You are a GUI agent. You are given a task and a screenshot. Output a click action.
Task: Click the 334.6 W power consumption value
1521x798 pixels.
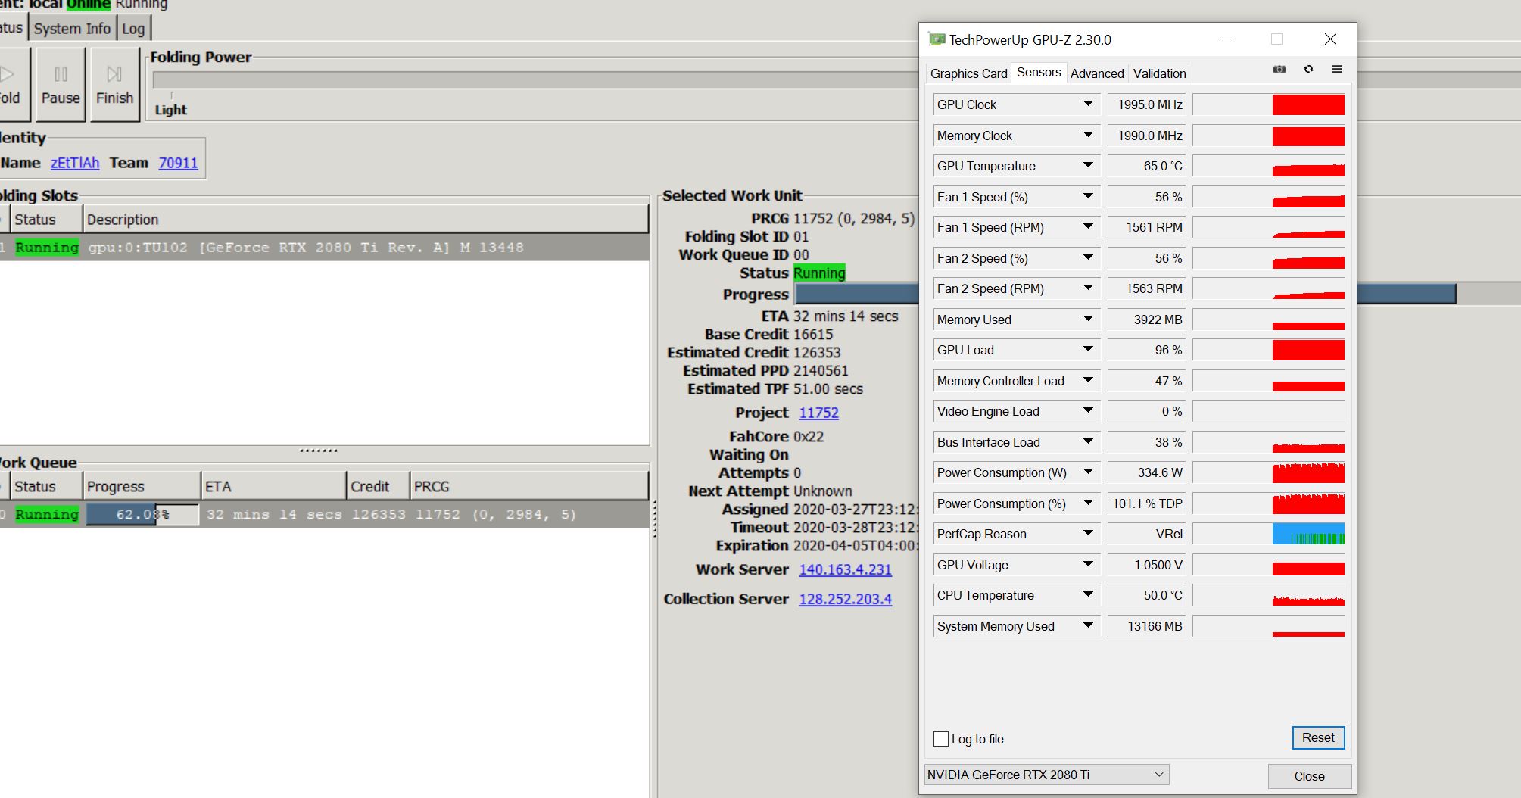pyautogui.click(x=1147, y=472)
